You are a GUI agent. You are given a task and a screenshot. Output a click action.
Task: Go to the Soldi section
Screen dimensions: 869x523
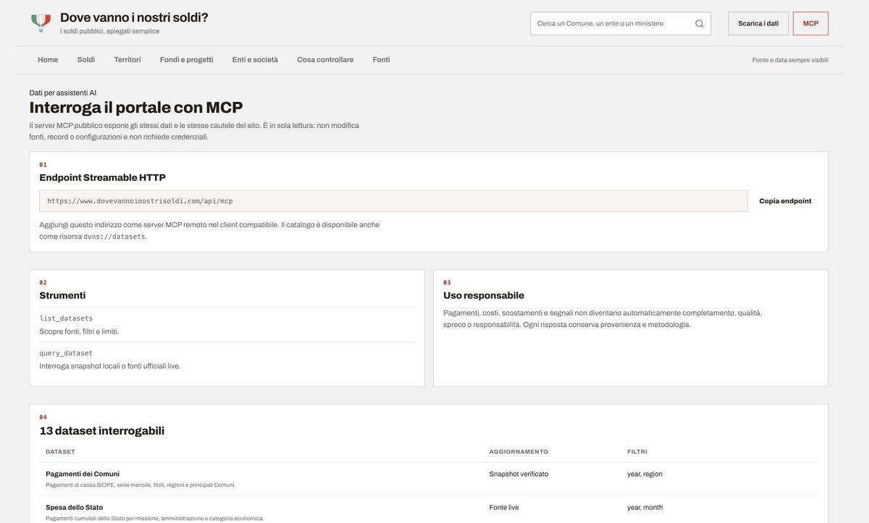(x=86, y=59)
